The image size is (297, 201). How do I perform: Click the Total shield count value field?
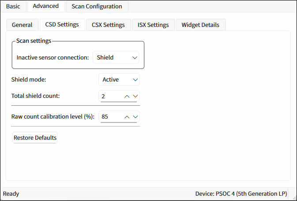click(110, 96)
